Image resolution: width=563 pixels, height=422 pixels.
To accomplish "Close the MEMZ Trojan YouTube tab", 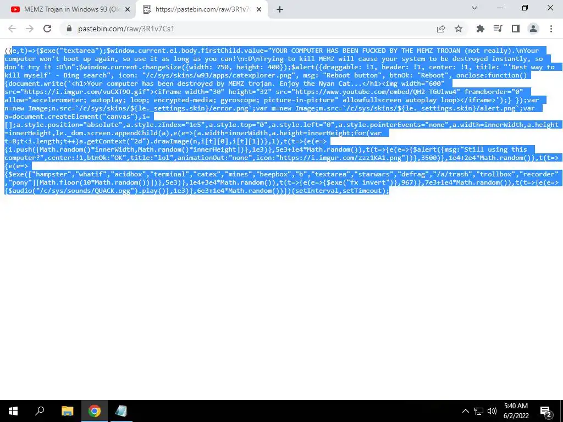I will [x=128, y=10].
